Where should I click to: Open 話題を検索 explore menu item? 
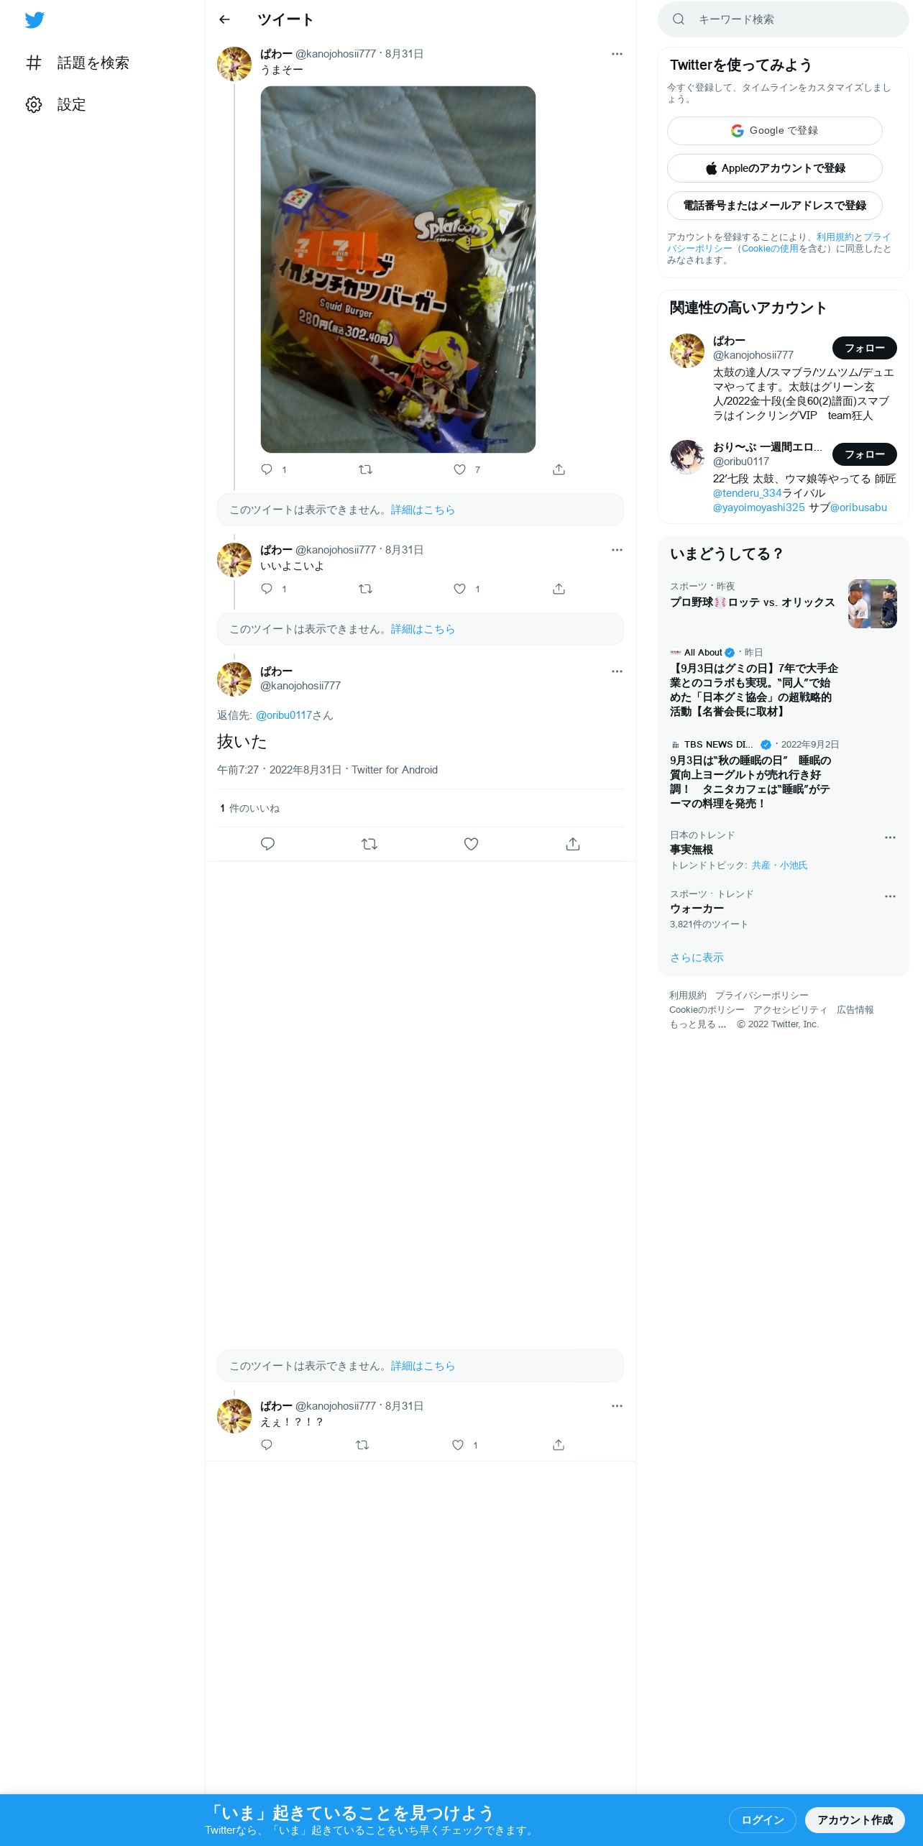coord(78,63)
